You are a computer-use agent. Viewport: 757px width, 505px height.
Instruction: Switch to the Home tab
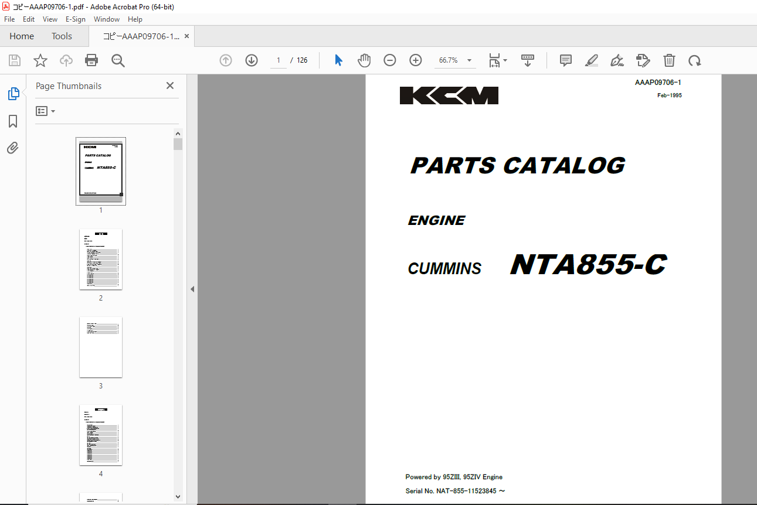click(22, 36)
